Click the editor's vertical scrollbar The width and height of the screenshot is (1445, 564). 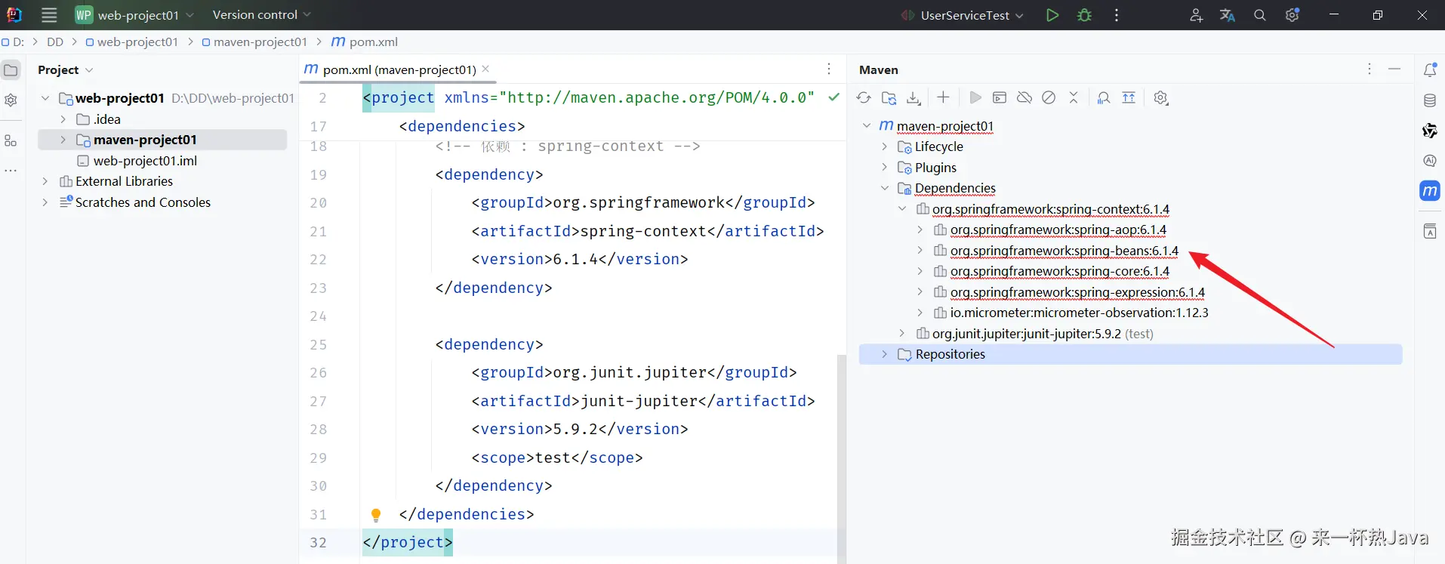click(841, 453)
